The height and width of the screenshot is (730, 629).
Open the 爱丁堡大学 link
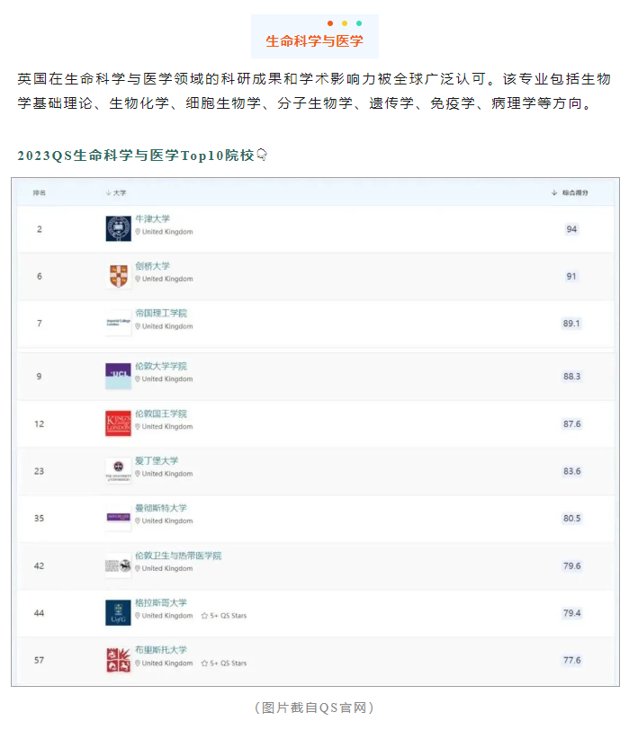pyautogui.click(x=157, y=460)
